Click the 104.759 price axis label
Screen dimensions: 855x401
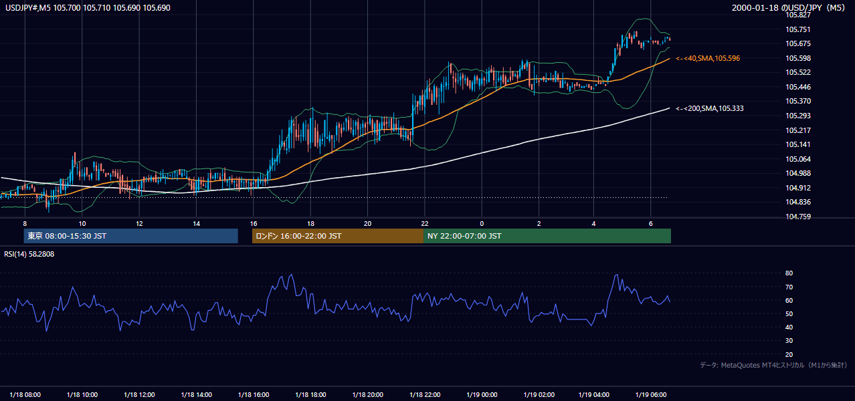798,217
